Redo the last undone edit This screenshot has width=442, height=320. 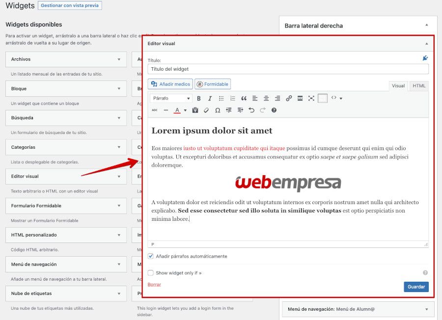263,110
